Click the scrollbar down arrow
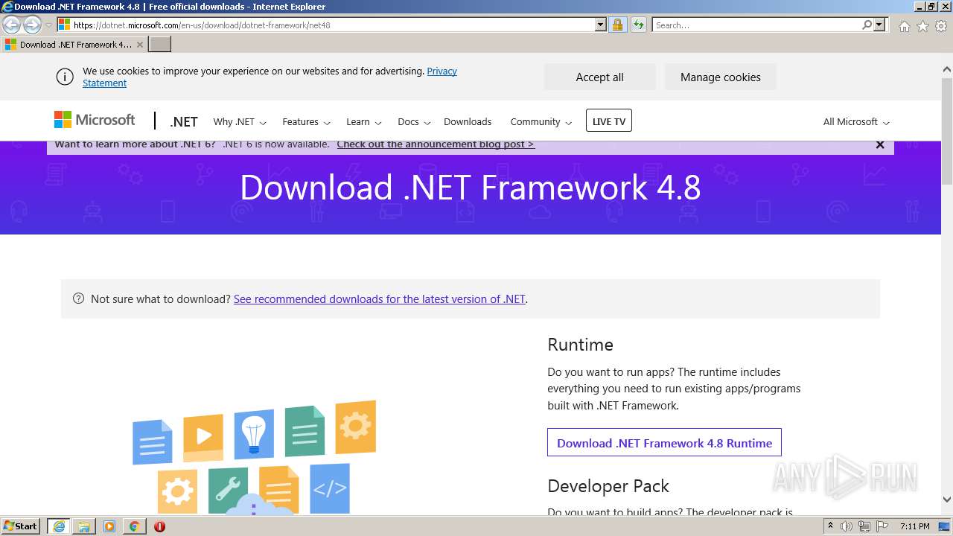 [x=947, y=500]
